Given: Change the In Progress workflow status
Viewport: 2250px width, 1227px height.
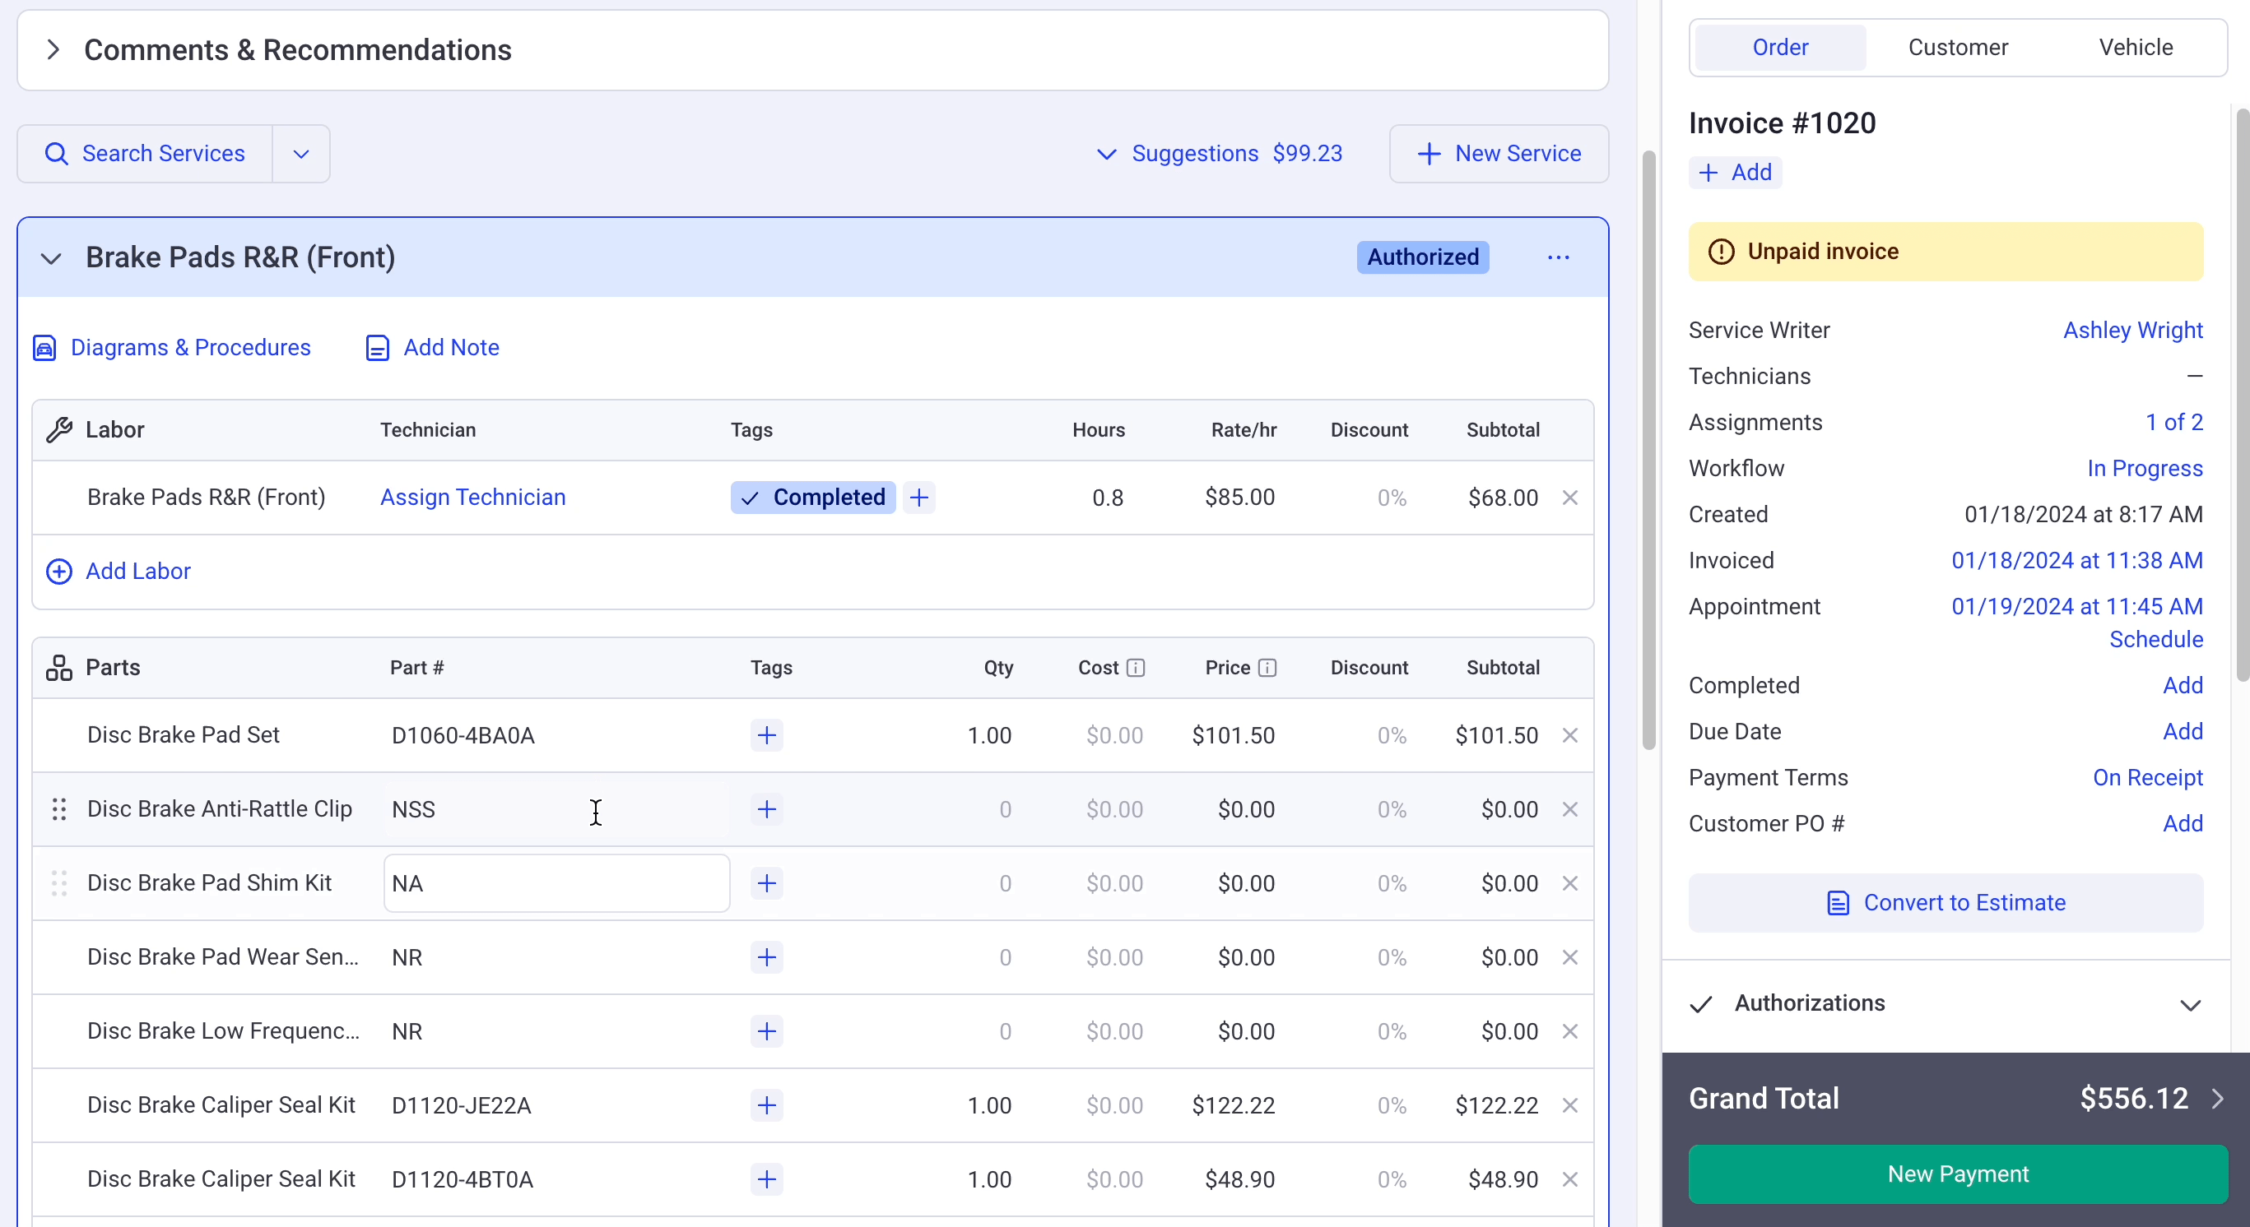Looking at the screenshot, I should pos(2145,469).
